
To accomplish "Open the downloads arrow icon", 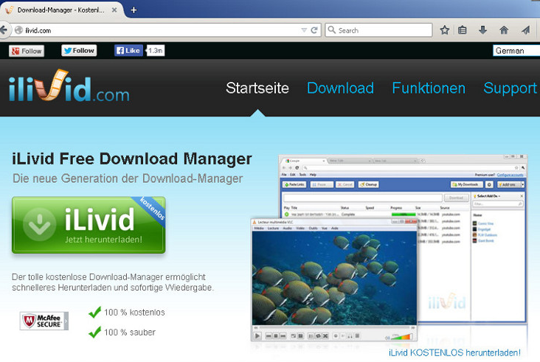I will tap(483, 30).
